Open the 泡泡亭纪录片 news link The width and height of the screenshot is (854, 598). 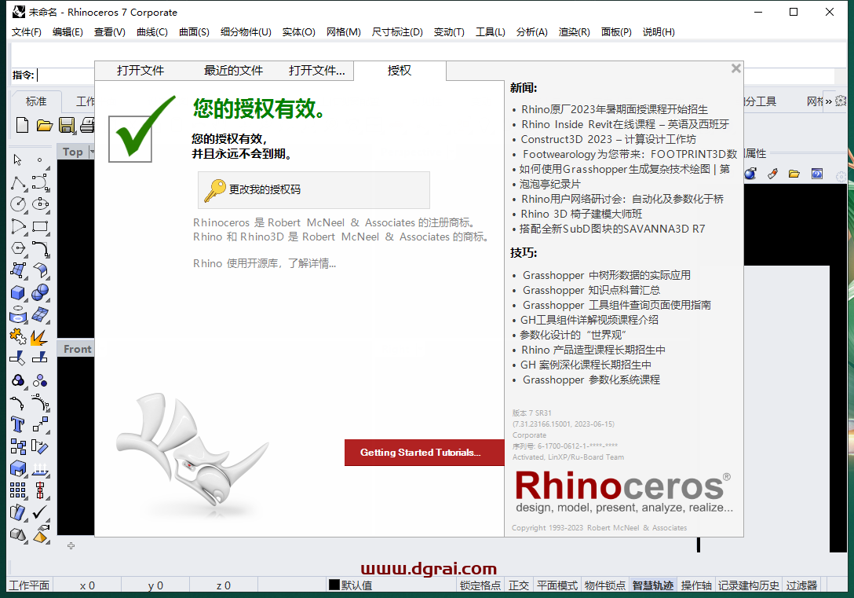click(549, 184)
